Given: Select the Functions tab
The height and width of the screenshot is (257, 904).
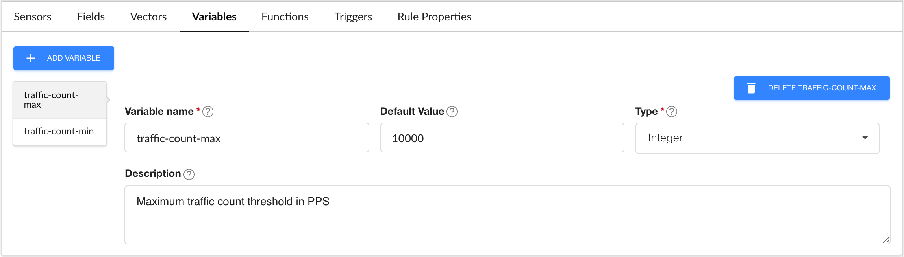Looking at the screenshot, I should click(285, 17).
